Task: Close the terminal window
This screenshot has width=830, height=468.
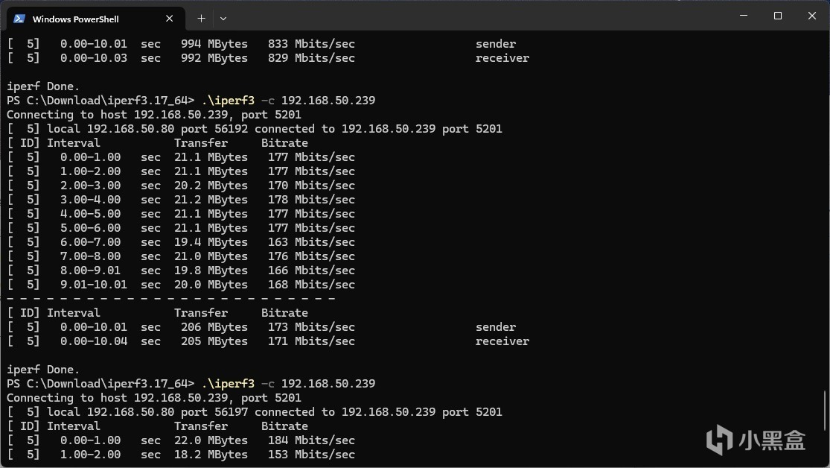Action: pyautogui.click(x=811, y=16)
